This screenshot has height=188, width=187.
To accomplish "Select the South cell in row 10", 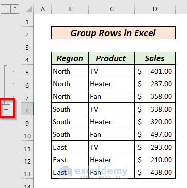I will tap(70, 134).
